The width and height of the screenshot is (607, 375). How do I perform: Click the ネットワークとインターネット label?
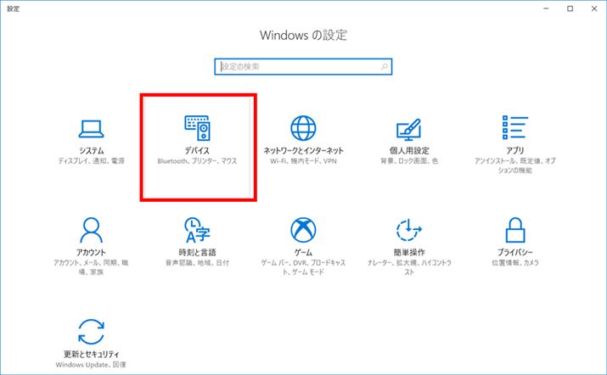pos(303,150)
